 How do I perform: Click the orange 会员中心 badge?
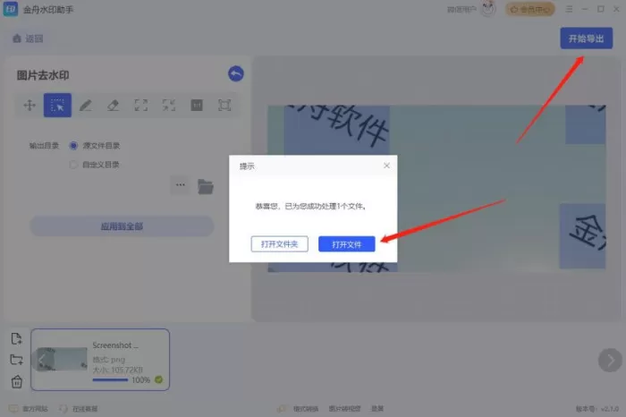(x=530, y=9)
